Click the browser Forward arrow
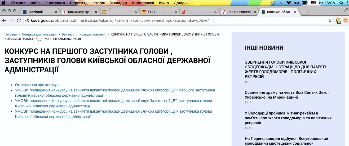The image size is (349, 146). click(x=11, y=20)
